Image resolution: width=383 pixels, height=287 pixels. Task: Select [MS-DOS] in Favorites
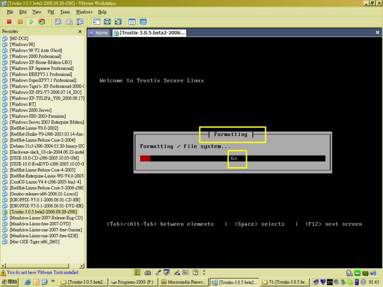tap(19, 38)
